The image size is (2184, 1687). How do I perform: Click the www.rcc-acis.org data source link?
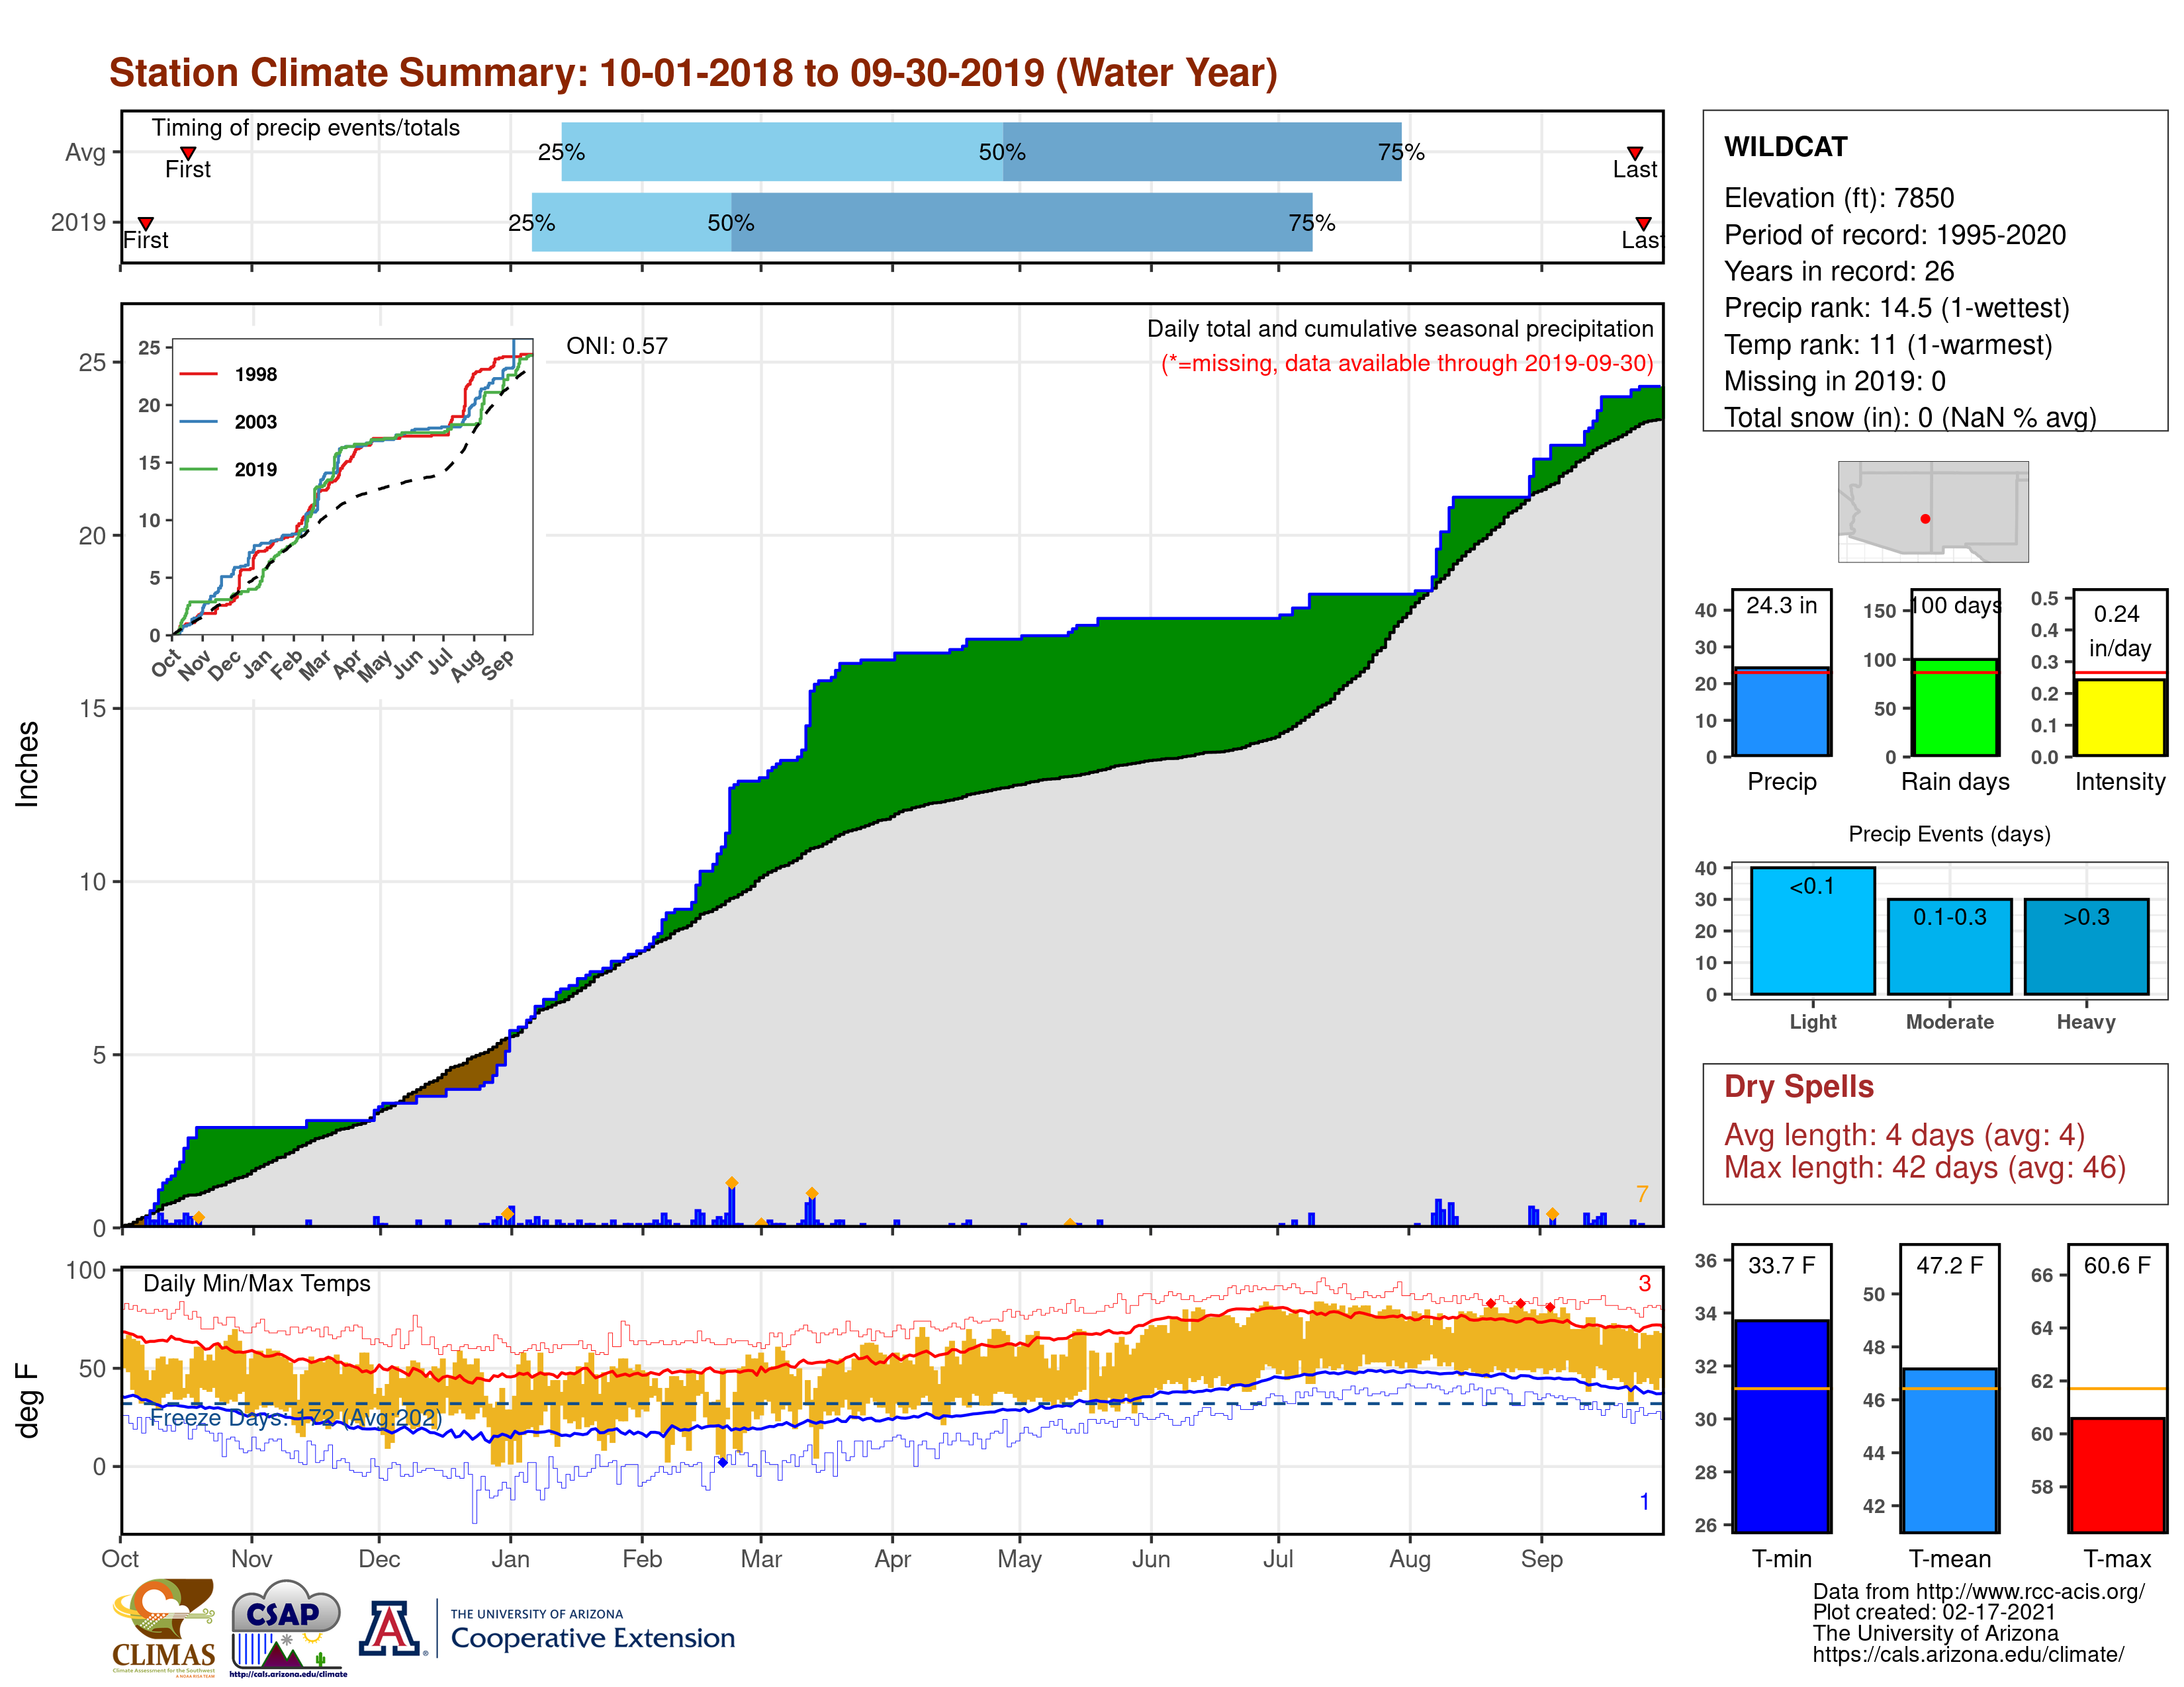[2030, 1591]
